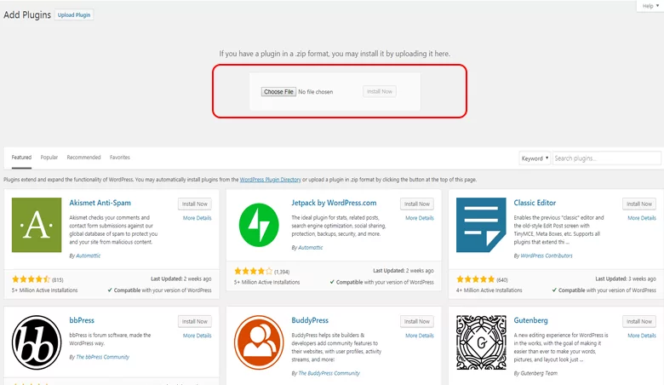Screen dimensions: 664x385
Task: Open the Jetpack by WordPress.com title link
Action: (x=334, y=203)
